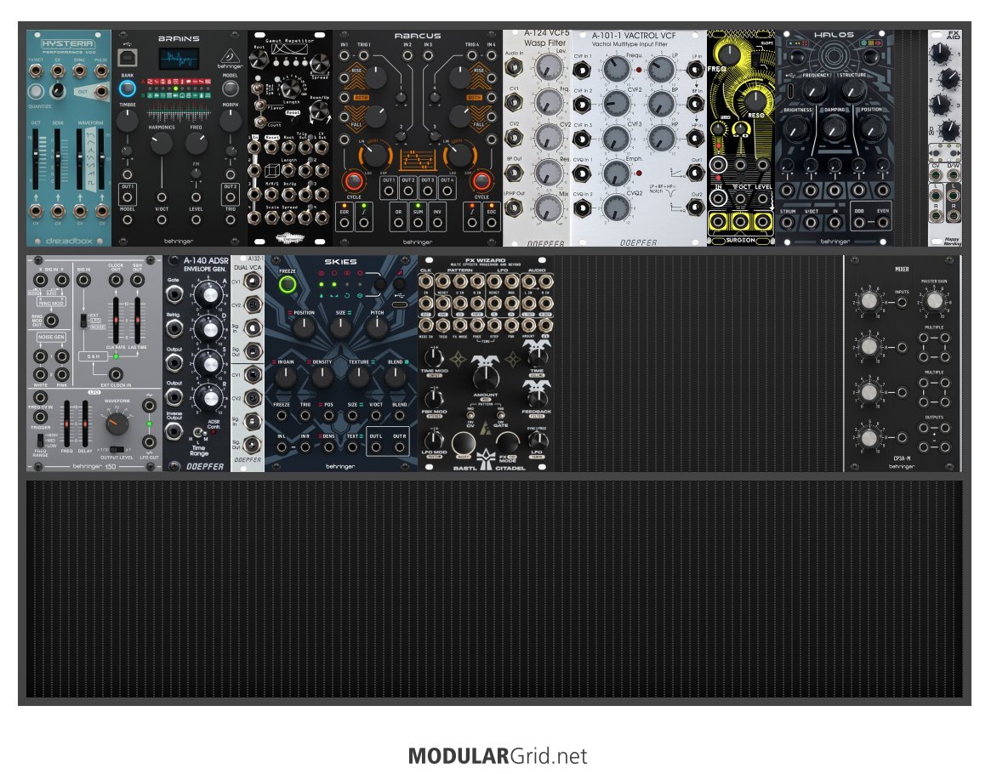Screen dimensions: 997x774
Task: Flip the INV CV switch on FX Wizard
Action: pyautogui.click(x=470, y=415)
